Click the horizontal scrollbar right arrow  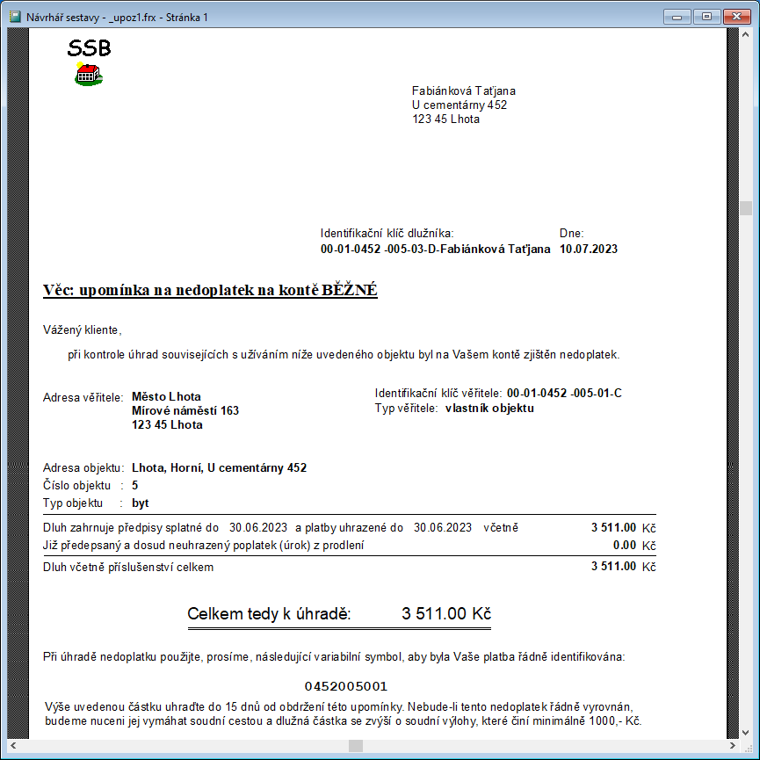coord(731,745)
